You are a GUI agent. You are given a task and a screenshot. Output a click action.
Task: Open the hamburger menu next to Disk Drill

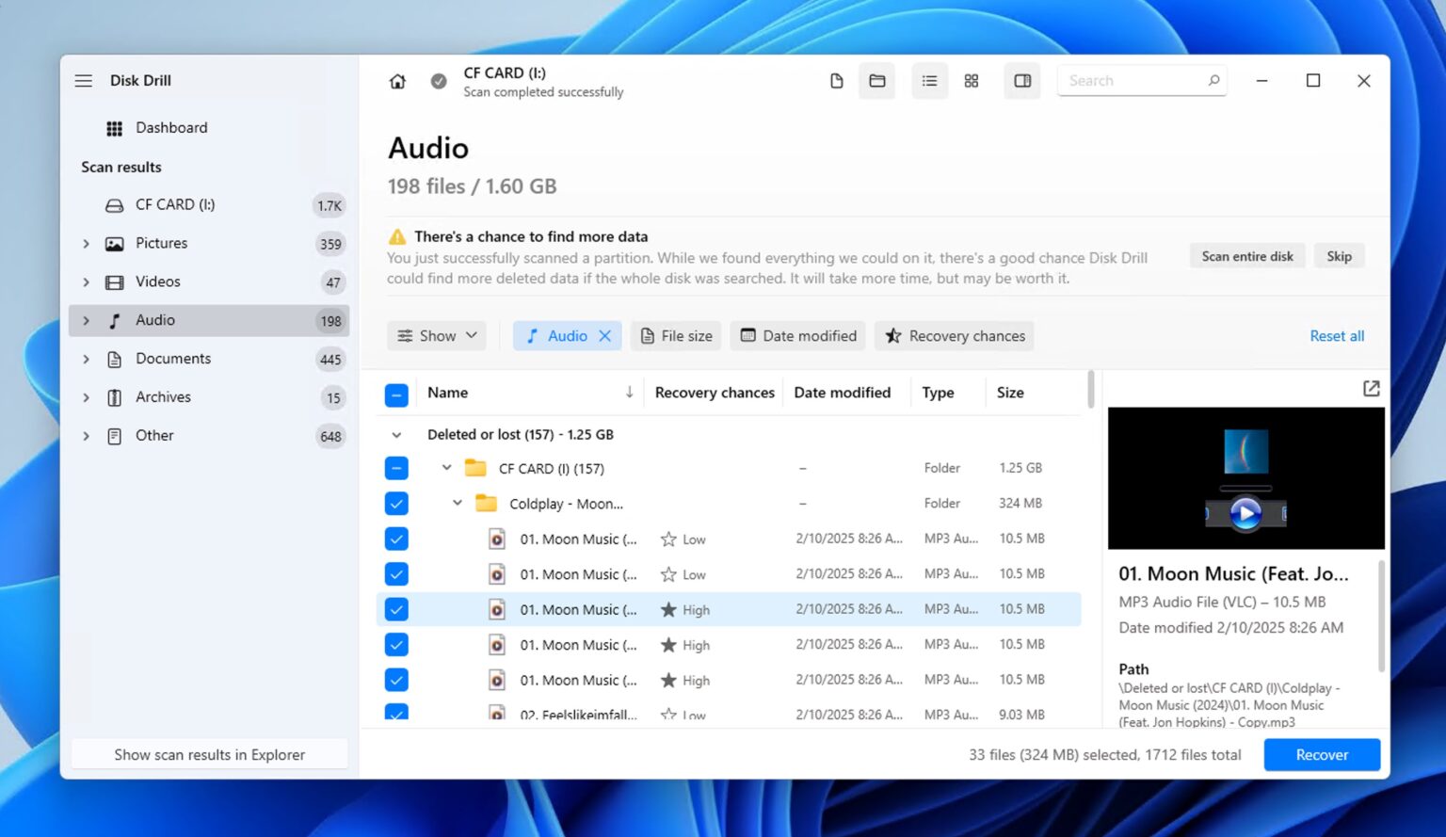(83, 80)
